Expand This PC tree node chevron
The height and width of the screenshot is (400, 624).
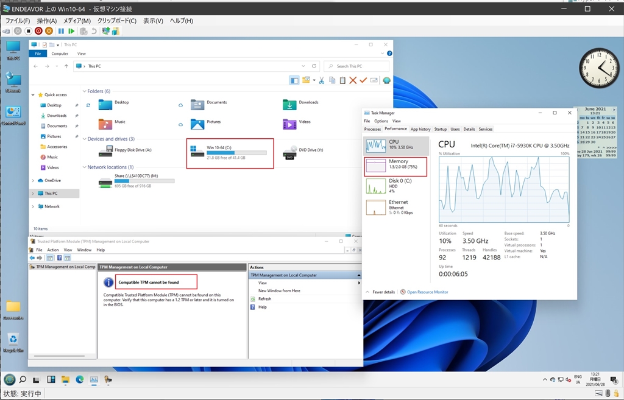click(x=33, y=193)
